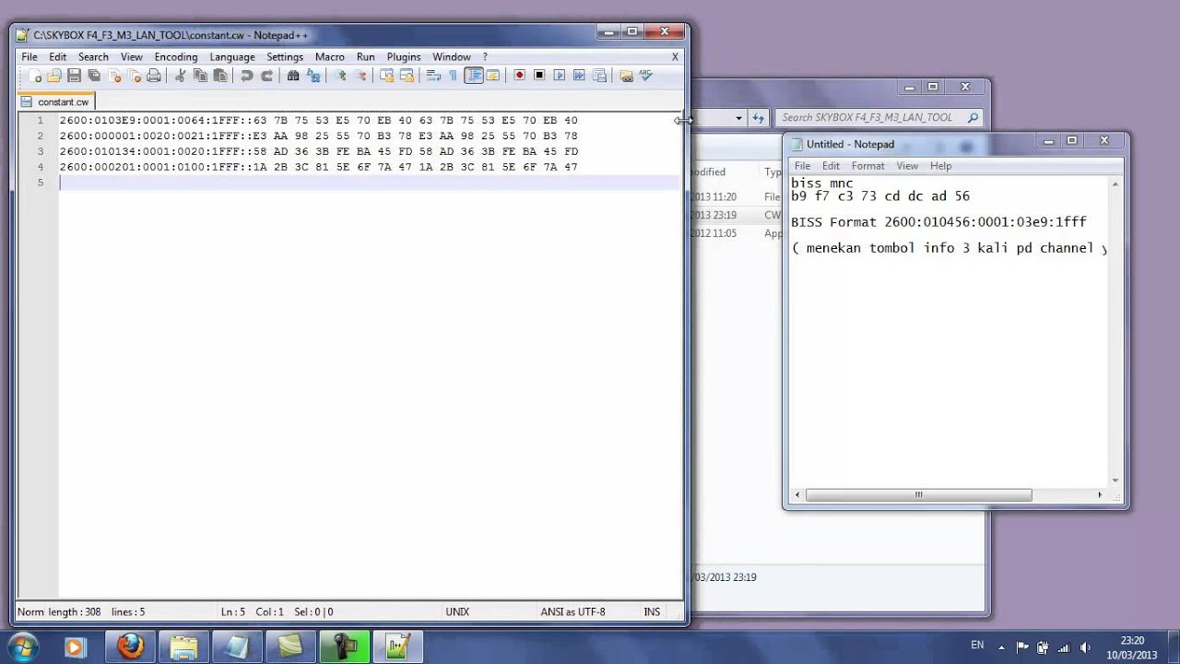
Task: Toggle synchronize vertical scrolling icon
Action: [386, 76]
